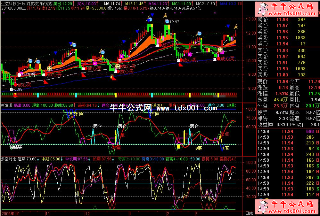Viewport: 320px width, 216px height.
Task: Select the 14:59 tick with volume 222
Action: tap(288, 183)
